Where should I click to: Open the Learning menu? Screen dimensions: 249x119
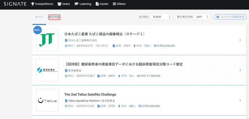click(x=83, y=4)
